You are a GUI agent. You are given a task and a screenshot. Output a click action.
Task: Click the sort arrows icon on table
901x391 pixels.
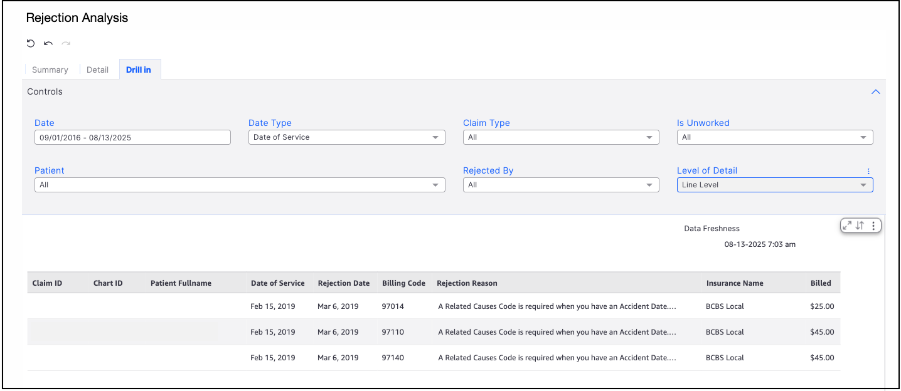click(860, 226)
